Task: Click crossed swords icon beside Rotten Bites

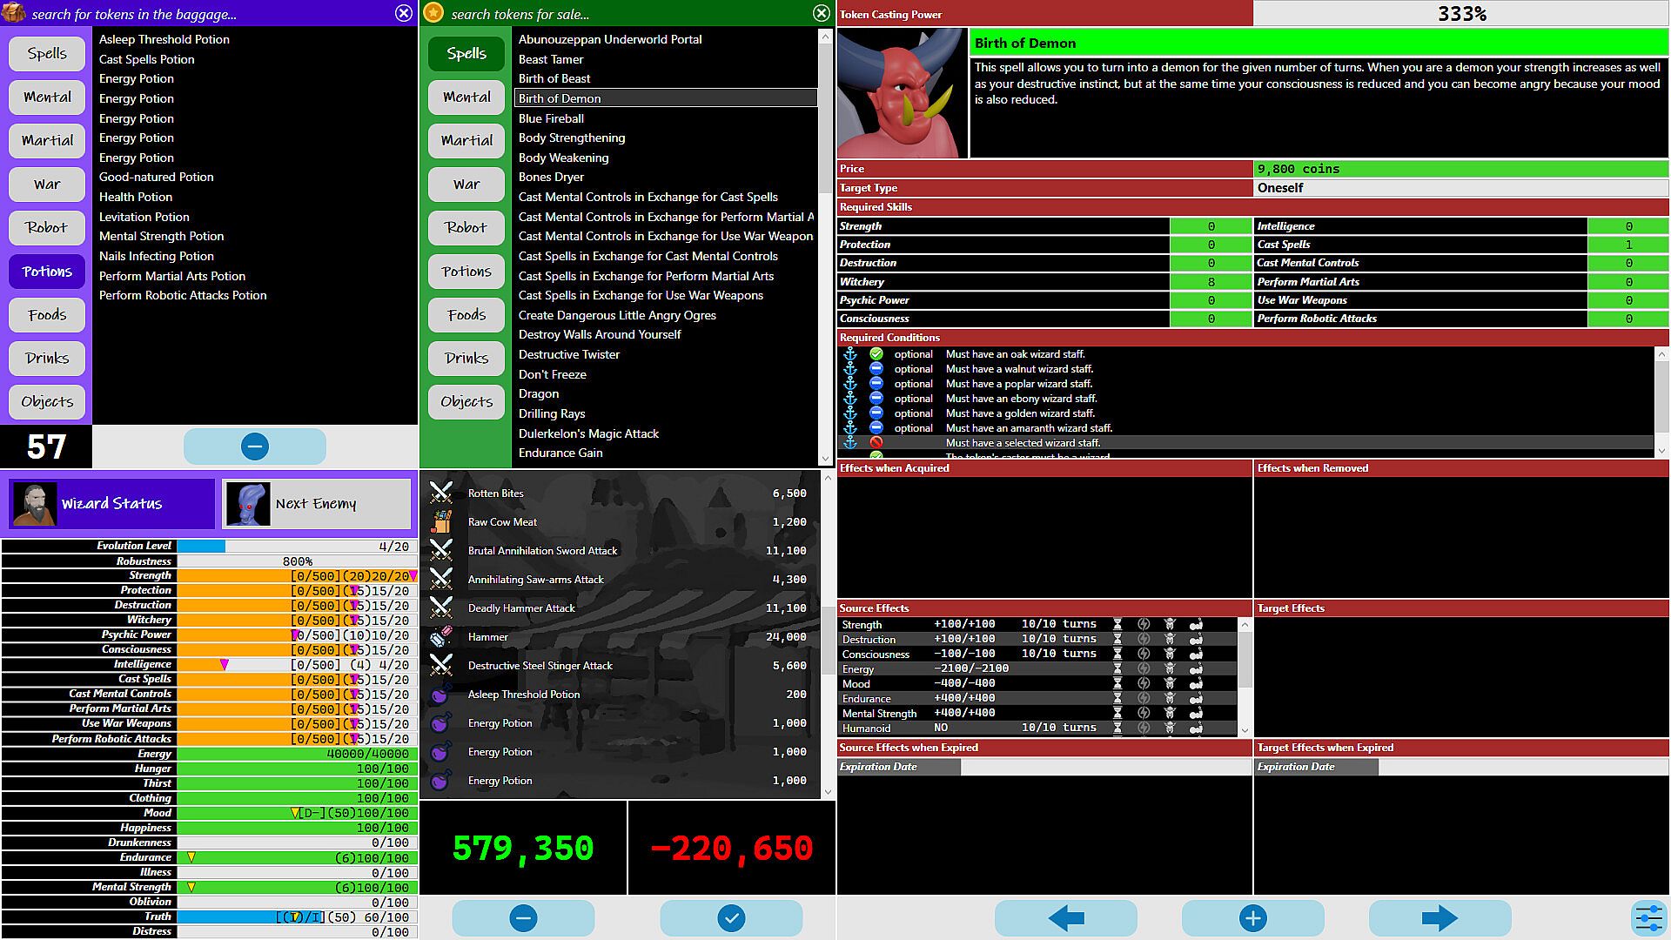Action: (x=441, y=493)
